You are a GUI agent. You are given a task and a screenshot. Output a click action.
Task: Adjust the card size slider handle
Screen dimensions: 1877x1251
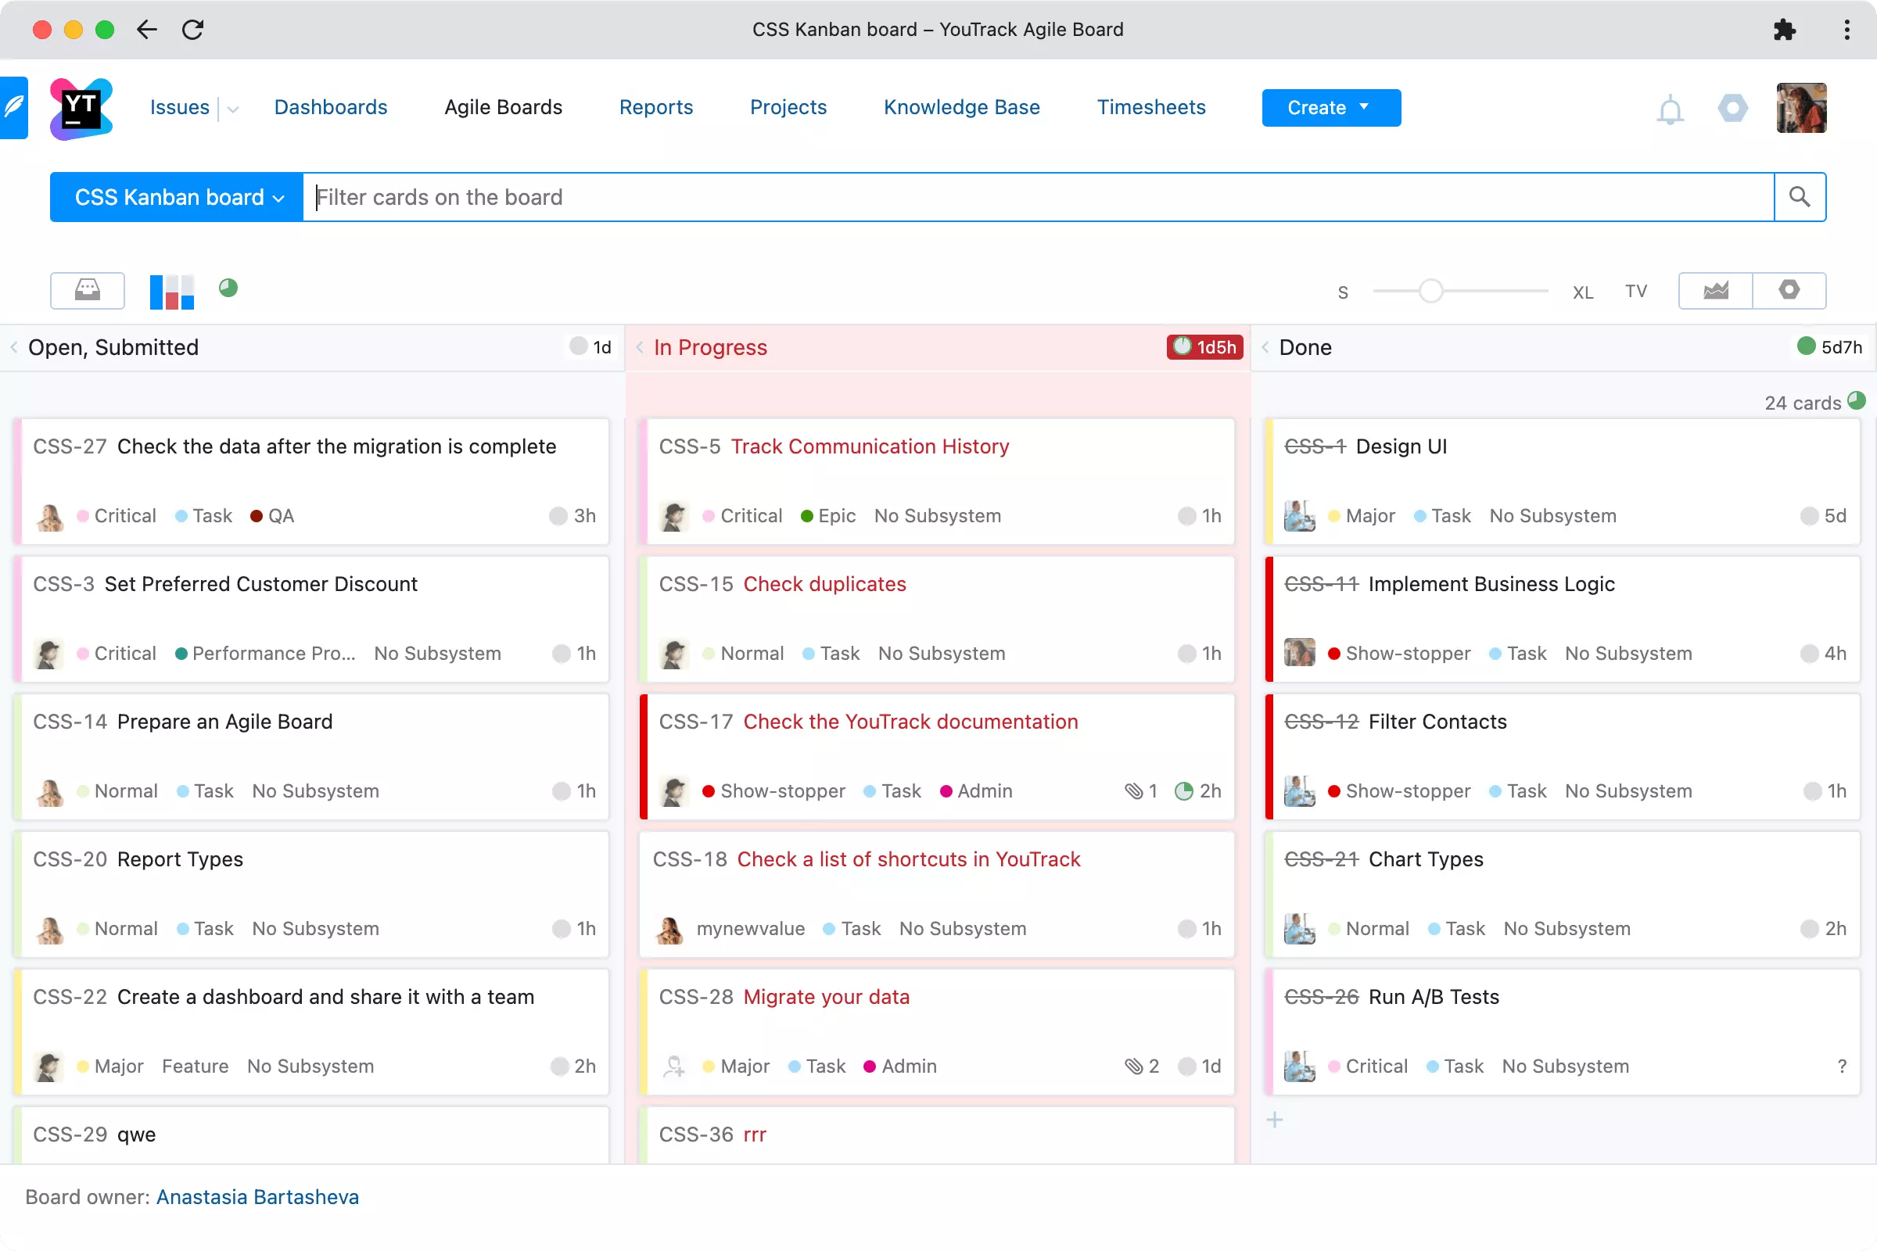pyautogui.click(x=1431, y=291)
